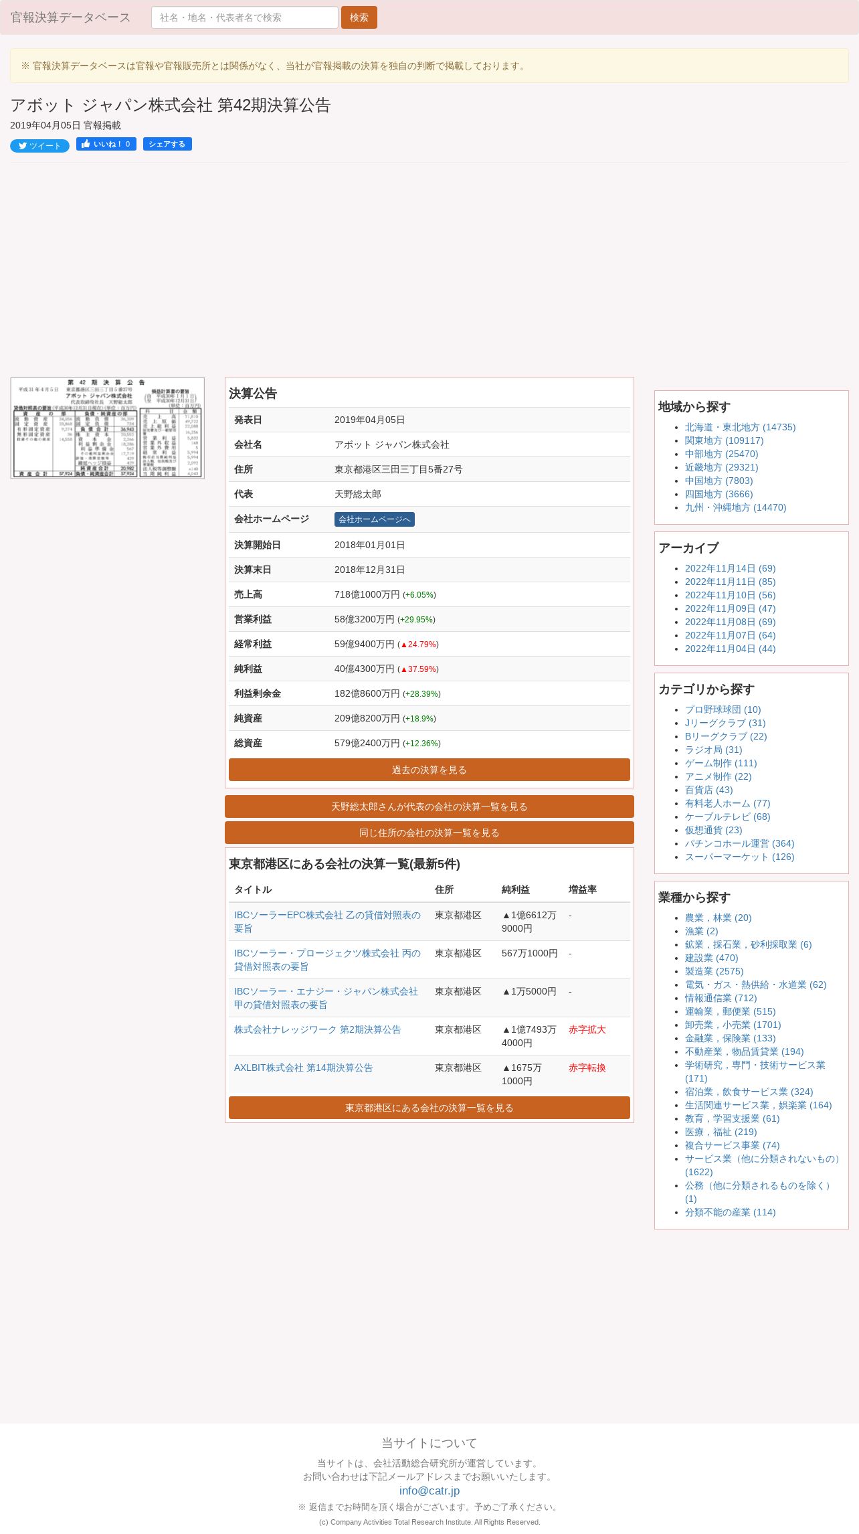
Task: Open Bリーグクラブ category link
Action: (726, 736)
